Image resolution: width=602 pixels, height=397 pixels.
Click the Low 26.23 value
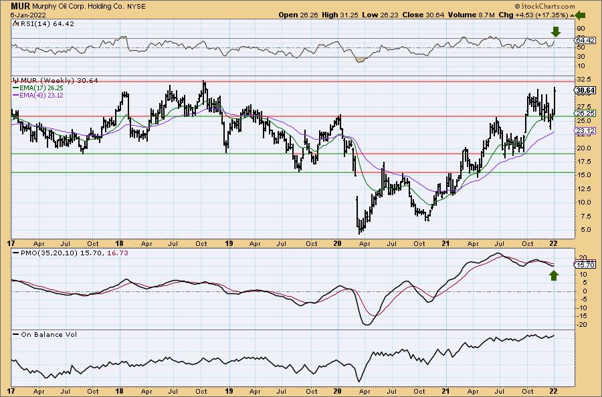[x=381, y=15]
